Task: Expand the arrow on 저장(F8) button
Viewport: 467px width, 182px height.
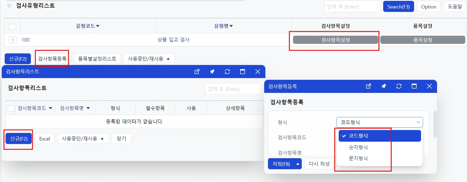Action: pos(298,164)
